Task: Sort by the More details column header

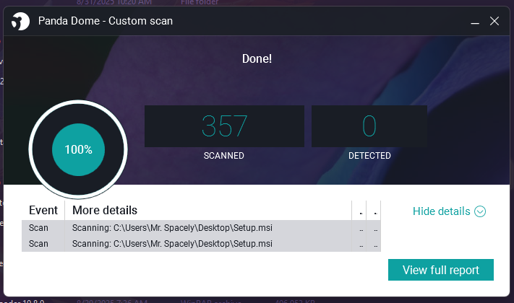Action: [x=208, y=211]
